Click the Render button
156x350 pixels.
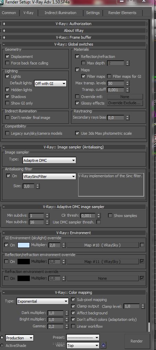(x=136, y=341)
